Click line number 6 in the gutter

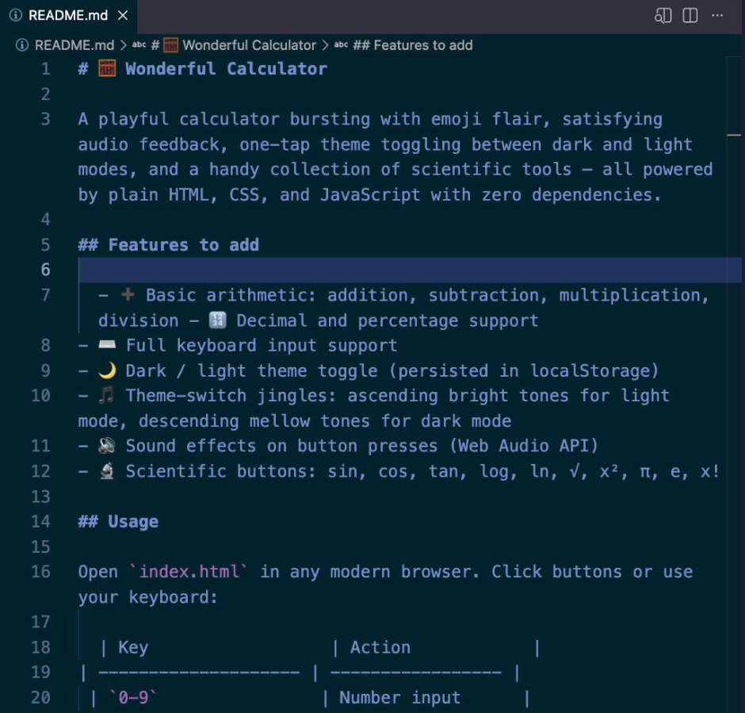tap(45, 270)
